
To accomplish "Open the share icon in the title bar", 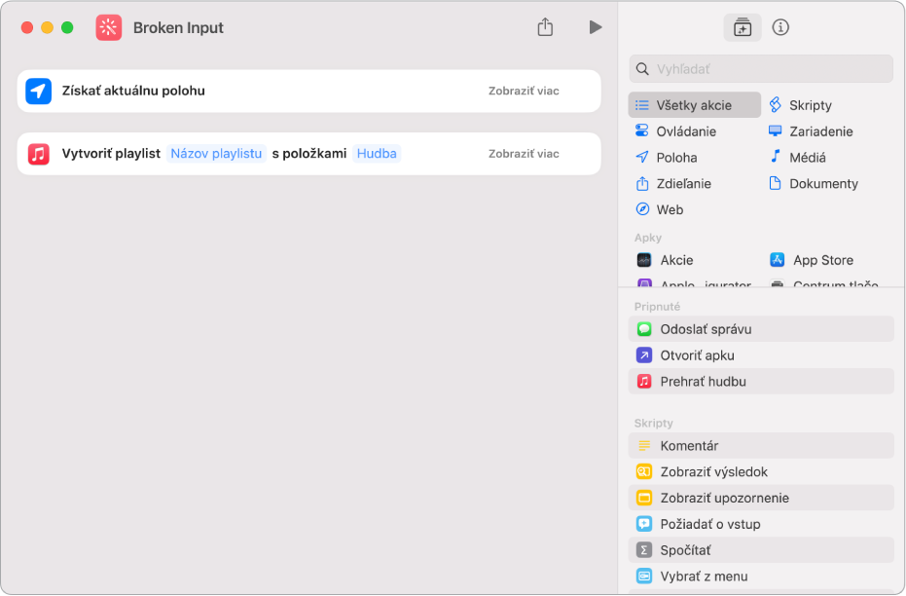I will coord(545,26).
